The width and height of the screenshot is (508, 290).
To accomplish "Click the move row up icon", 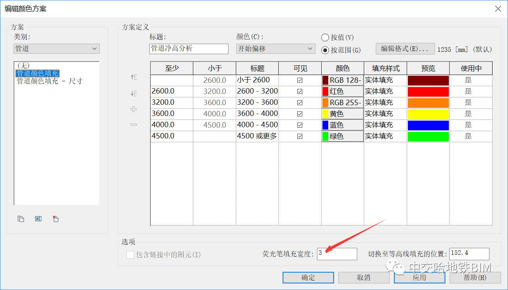I will [134, 77].
